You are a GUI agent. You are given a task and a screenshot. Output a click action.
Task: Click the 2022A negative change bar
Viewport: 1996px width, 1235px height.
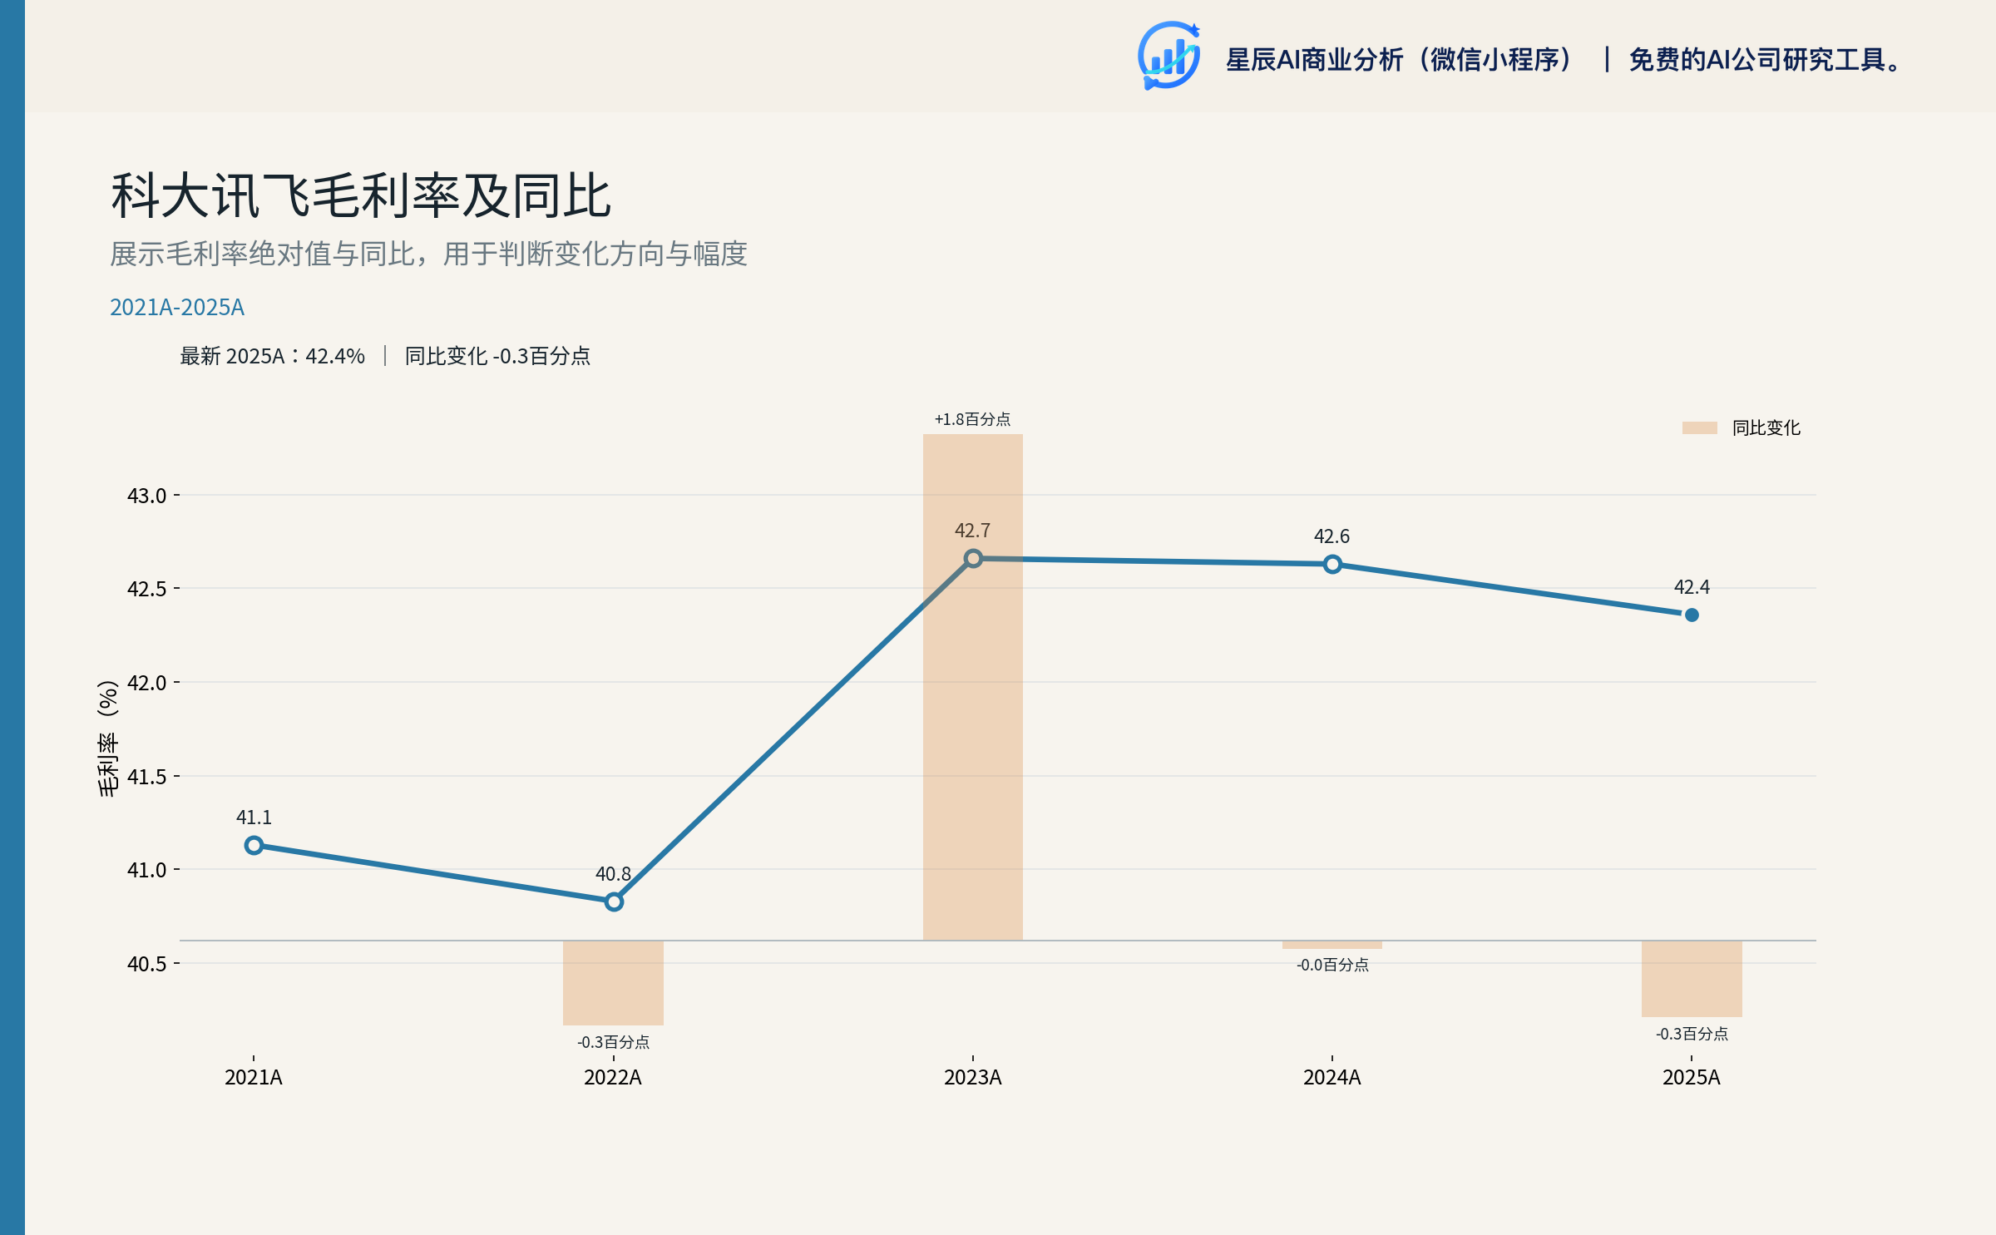[613, 983]
